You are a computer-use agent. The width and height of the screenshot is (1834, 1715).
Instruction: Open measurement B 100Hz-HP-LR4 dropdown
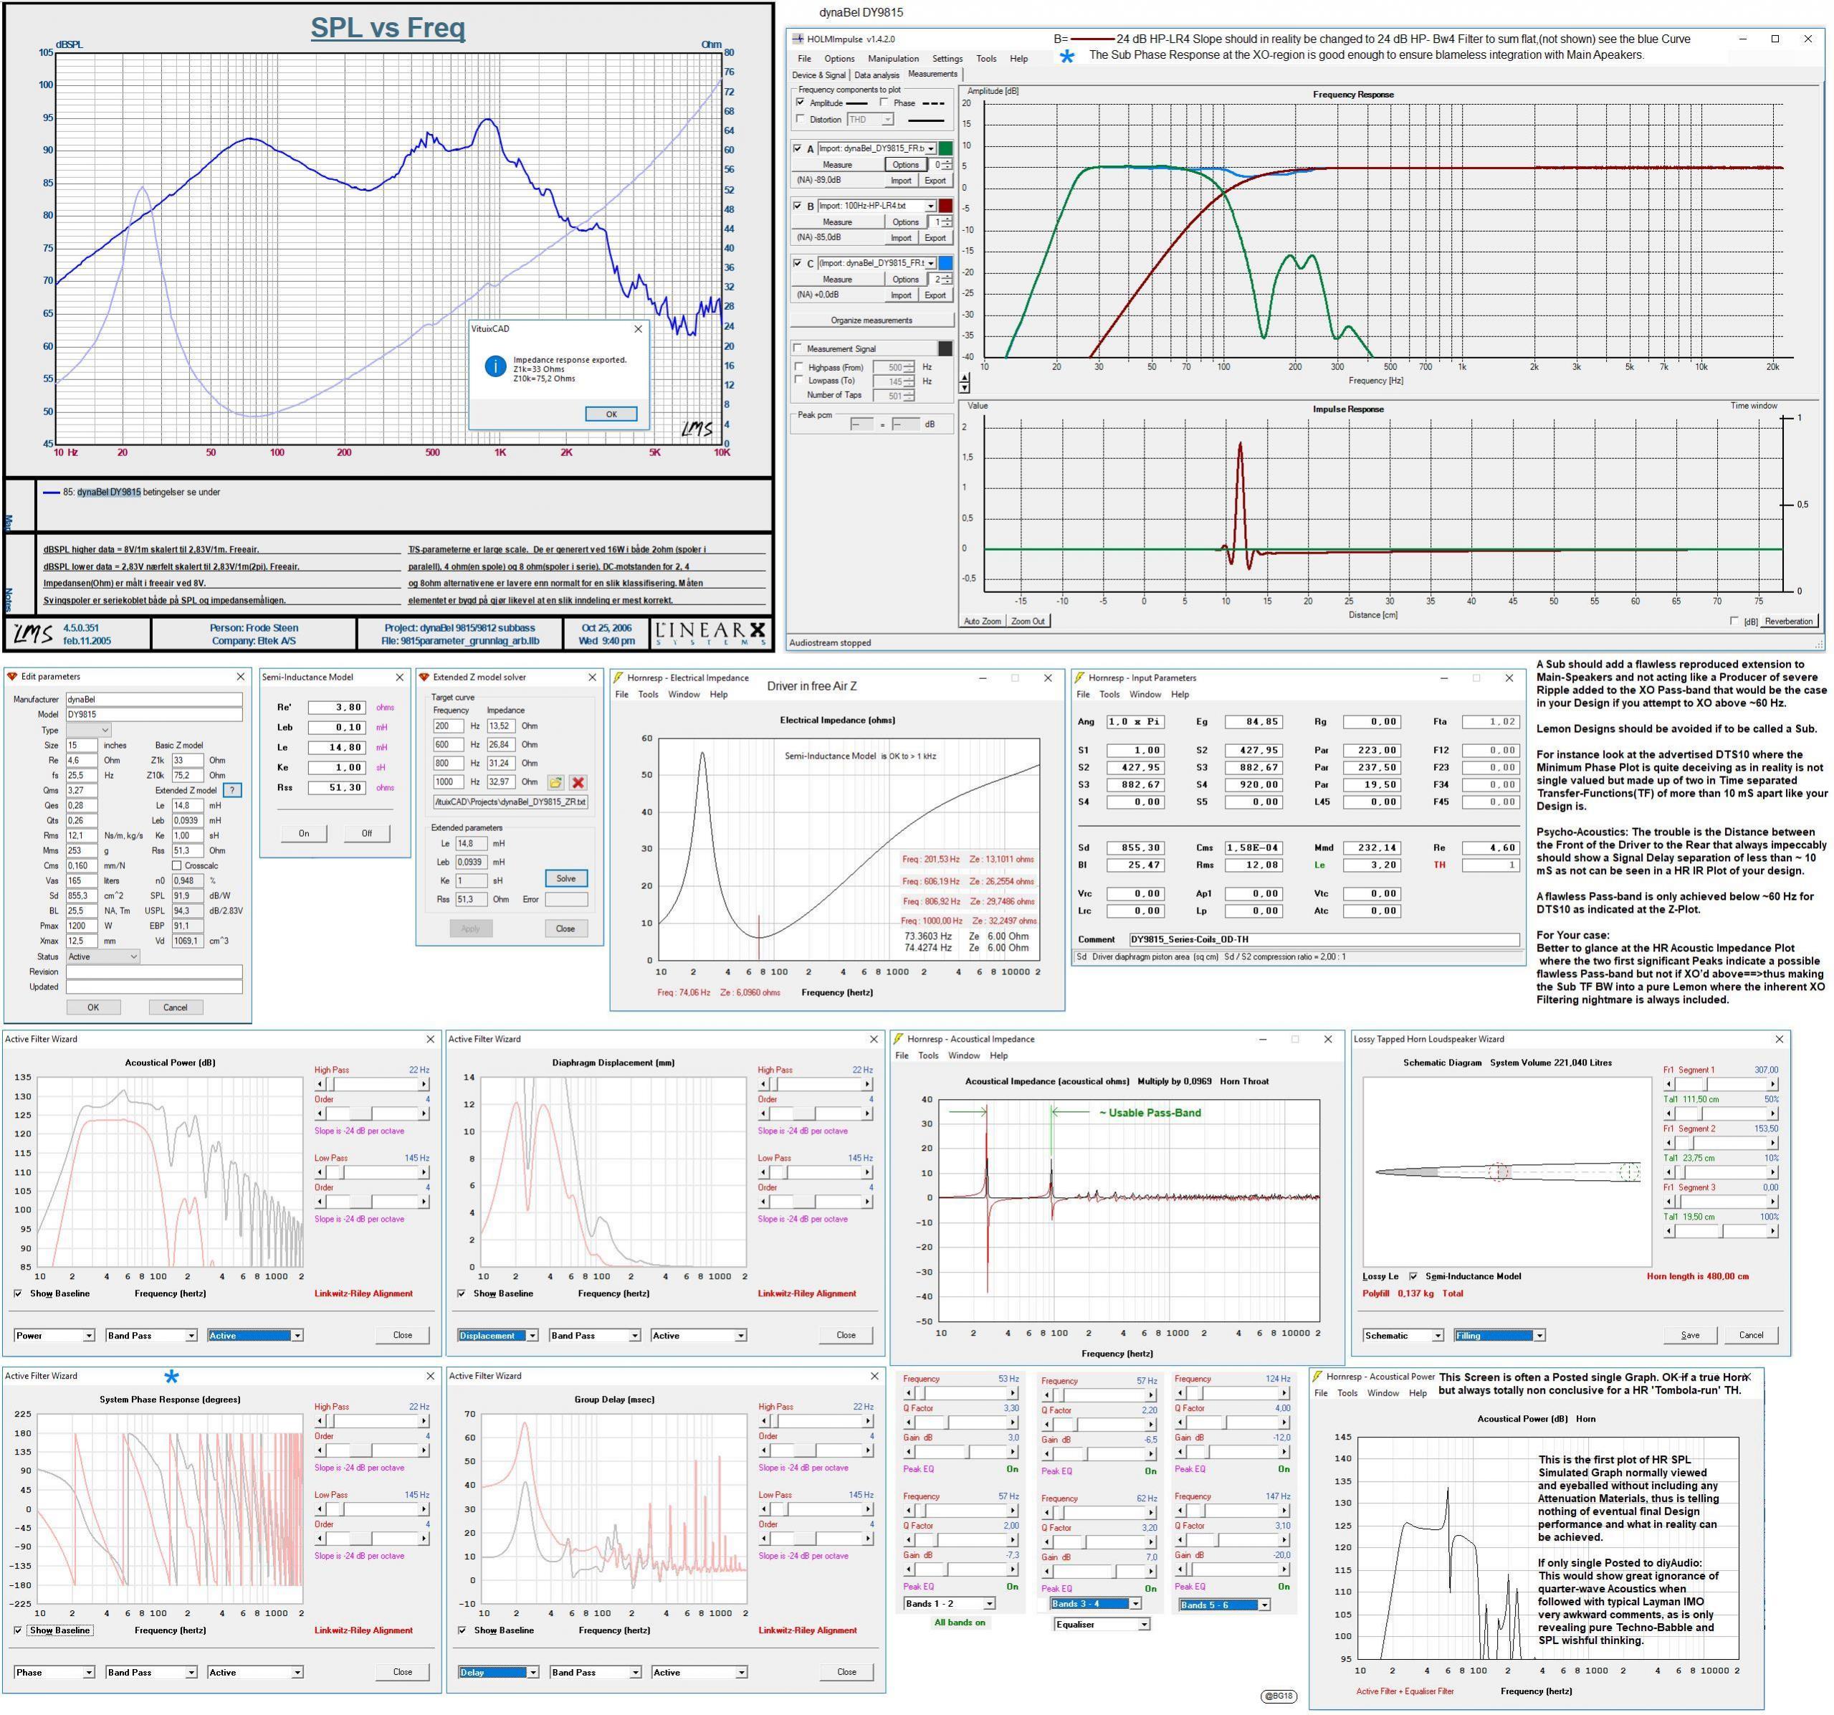pos(931,206)
